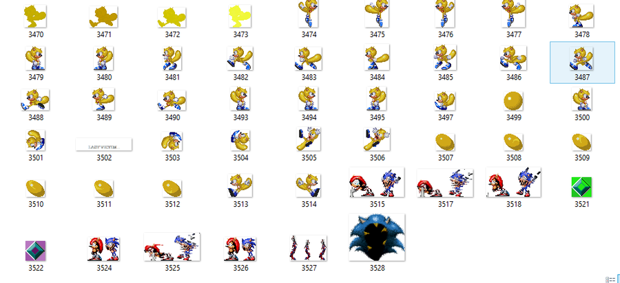Image resolution: width=620 pixels, height=283 pixels.
Task: Select the yellow silhouette thumbnail 3470
Action: pos(35,16)
